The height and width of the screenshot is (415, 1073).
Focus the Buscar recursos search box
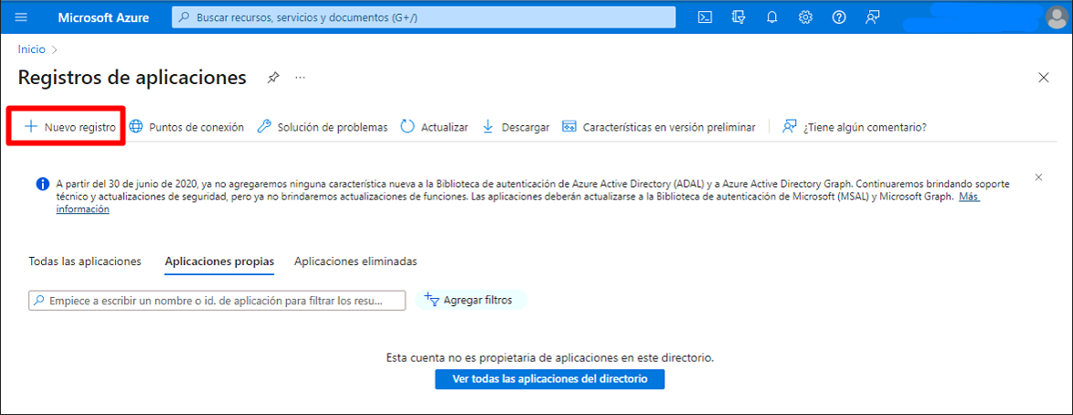coord(423,17)
